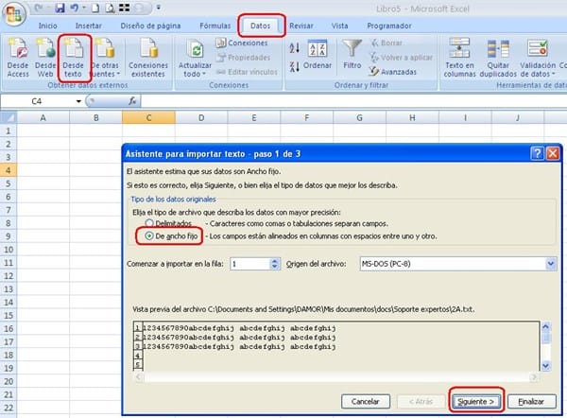
Task: Import data Desde Access
Action: click(x=18, y=58)
